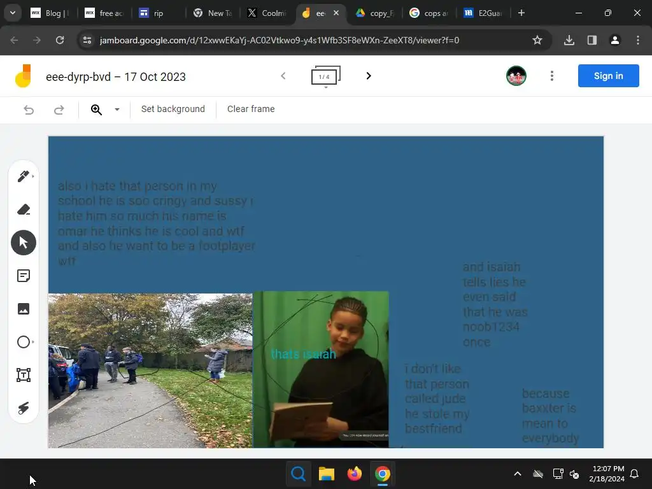The height and width of the screenshot is (489, 652).
Task: Redo the last action
Action: coord(59,110)
